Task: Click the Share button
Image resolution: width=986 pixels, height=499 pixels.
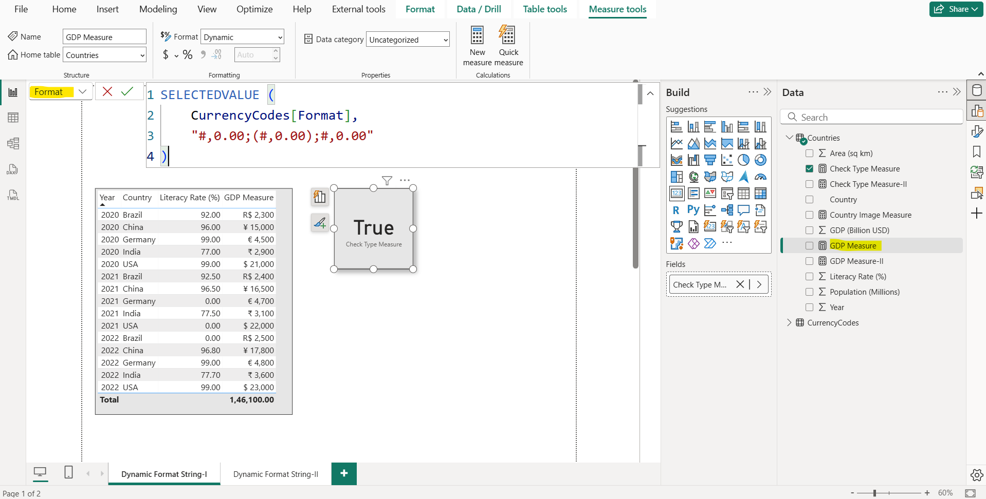Action: 957,9
